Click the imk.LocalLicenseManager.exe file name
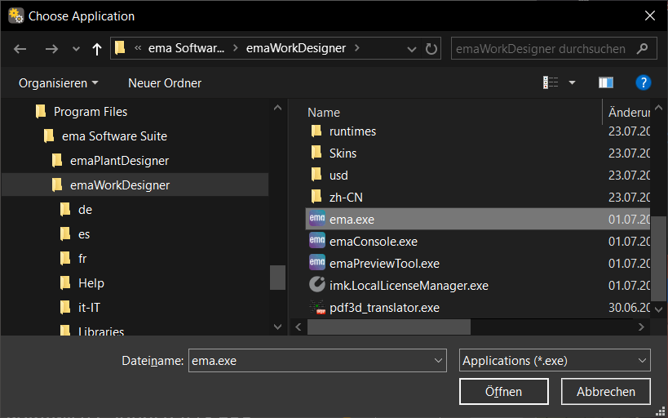The height and width of the screenshot is (418, 668). (x=409, y=286)
